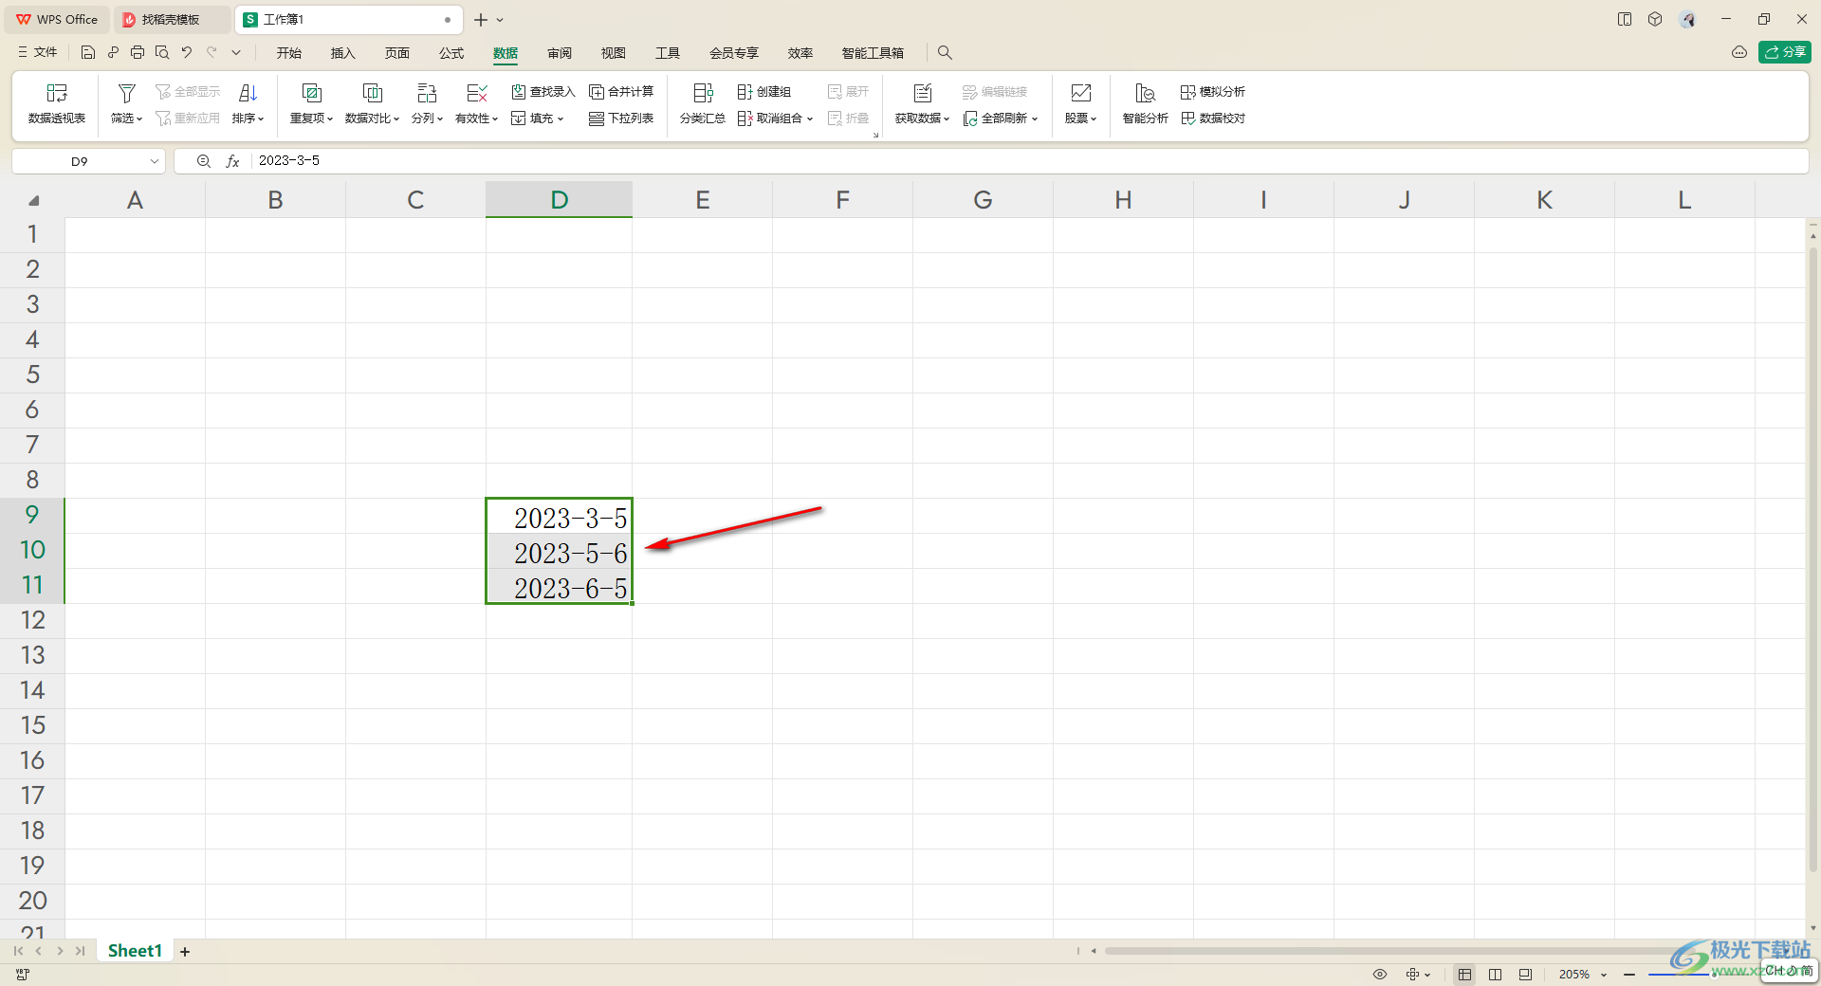Click 合并计算 consolidate
The image size is (1821, 986).
pos(621,92)
